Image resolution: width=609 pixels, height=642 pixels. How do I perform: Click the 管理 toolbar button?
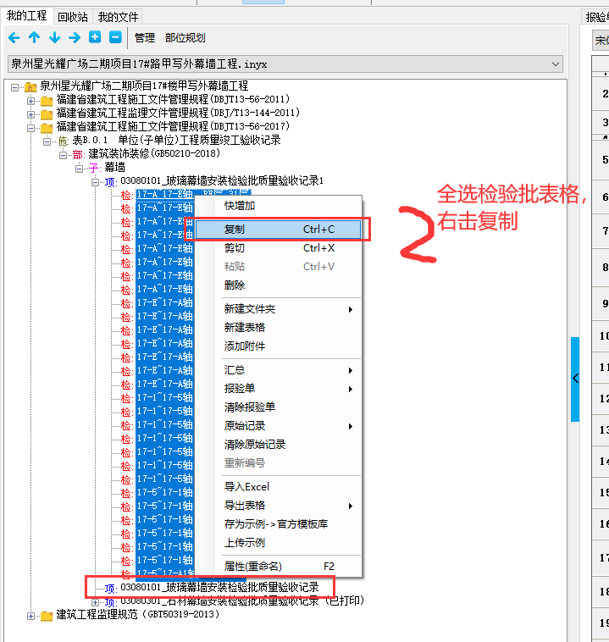pos(145,38)
